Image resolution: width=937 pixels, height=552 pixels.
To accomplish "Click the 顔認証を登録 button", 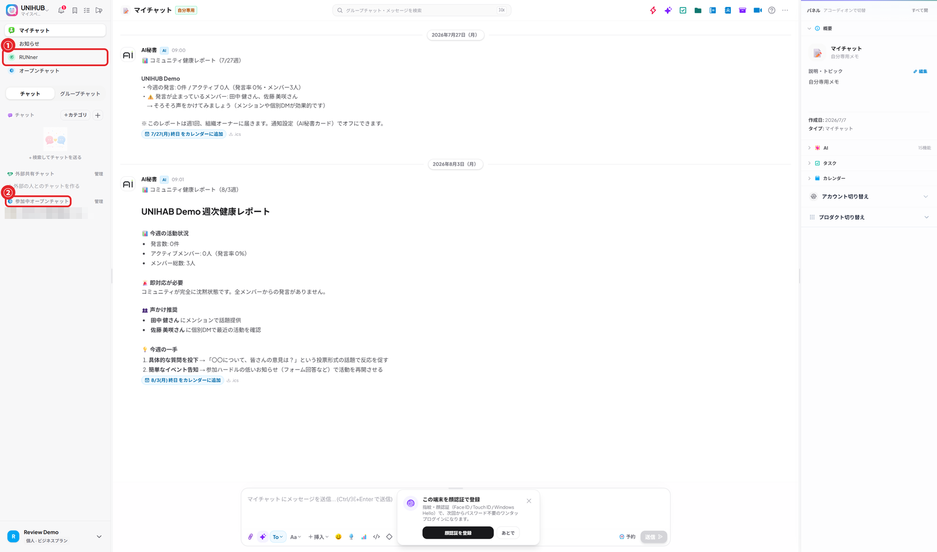I will pos(458,533).
